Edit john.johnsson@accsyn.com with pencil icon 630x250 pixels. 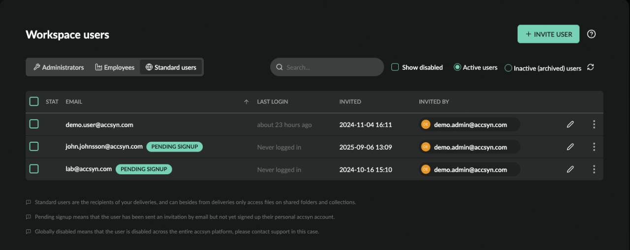pos(570,147)
